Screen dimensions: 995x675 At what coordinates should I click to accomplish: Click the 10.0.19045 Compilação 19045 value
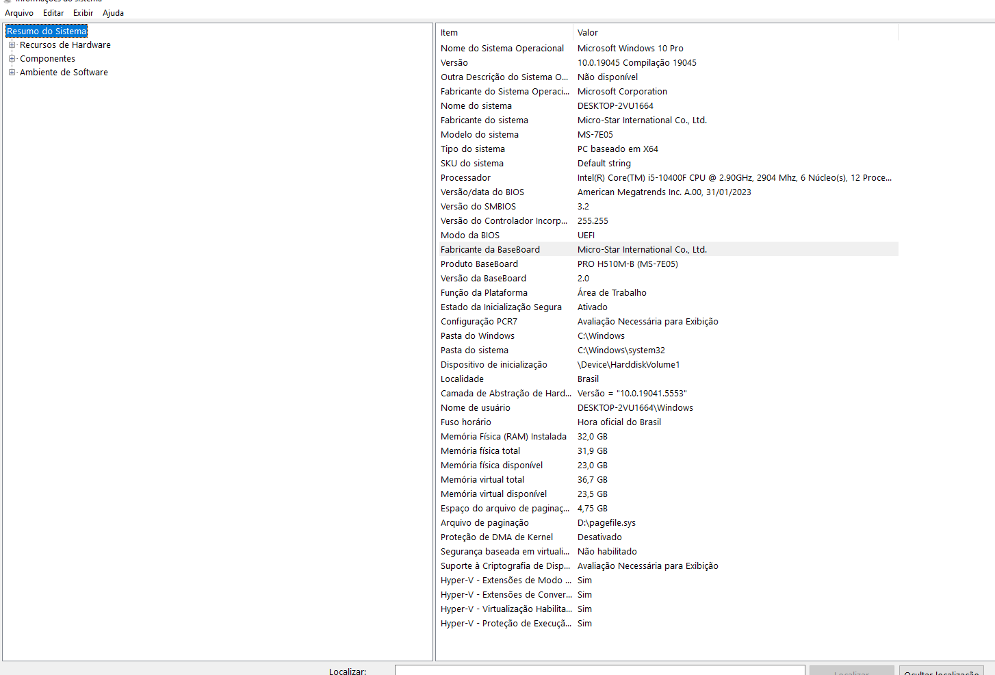point(637,63)
